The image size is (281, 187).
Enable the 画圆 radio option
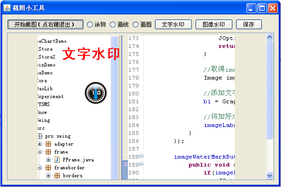[142, 24]
